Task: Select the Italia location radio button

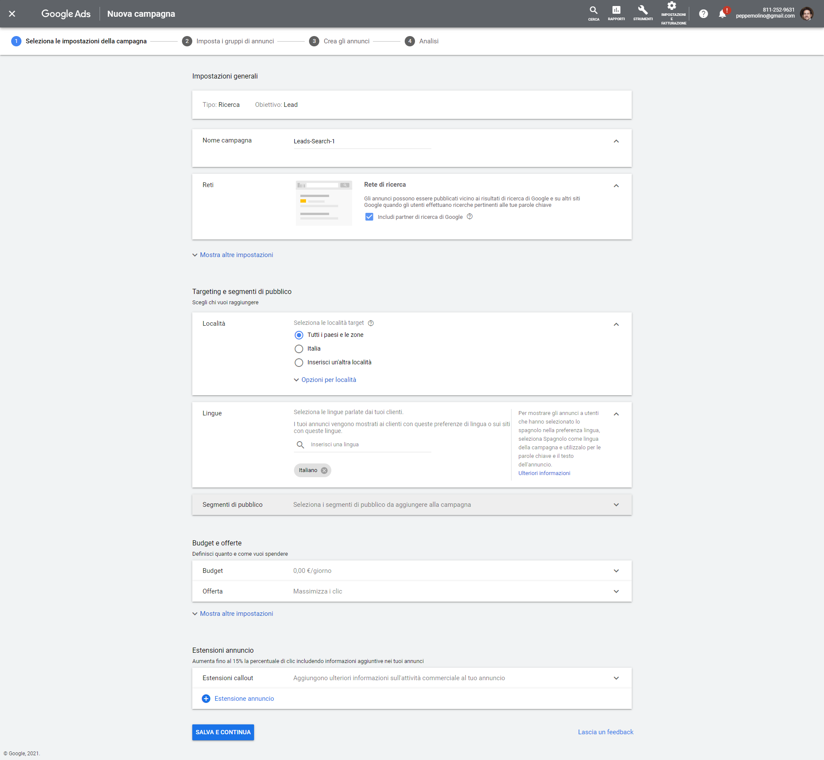Action: tap(299, 349)
